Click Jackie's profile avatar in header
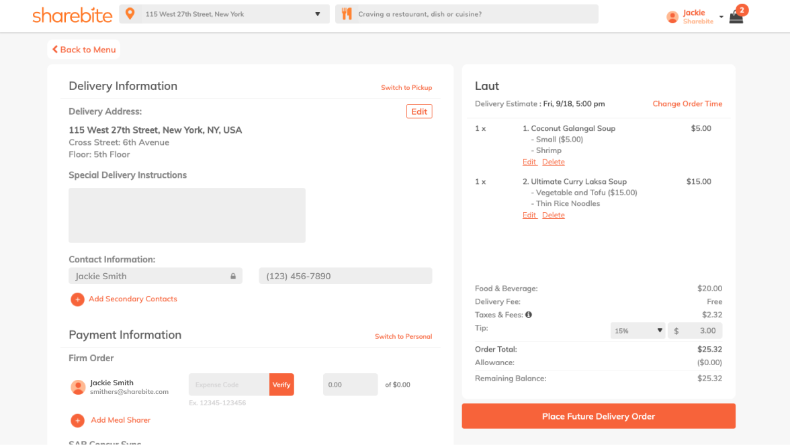 point(672,17)
